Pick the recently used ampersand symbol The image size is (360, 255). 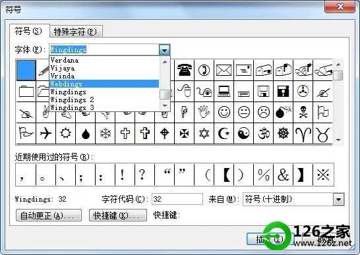(x=283, y=175)
